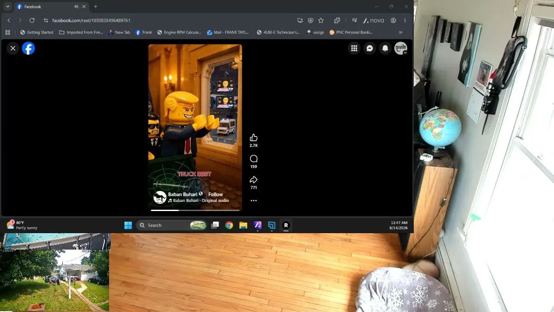The height and width of the screenshot is (312, 554).
Task: Open the Frank Facebook bookmark
Action: coord(144,32)
